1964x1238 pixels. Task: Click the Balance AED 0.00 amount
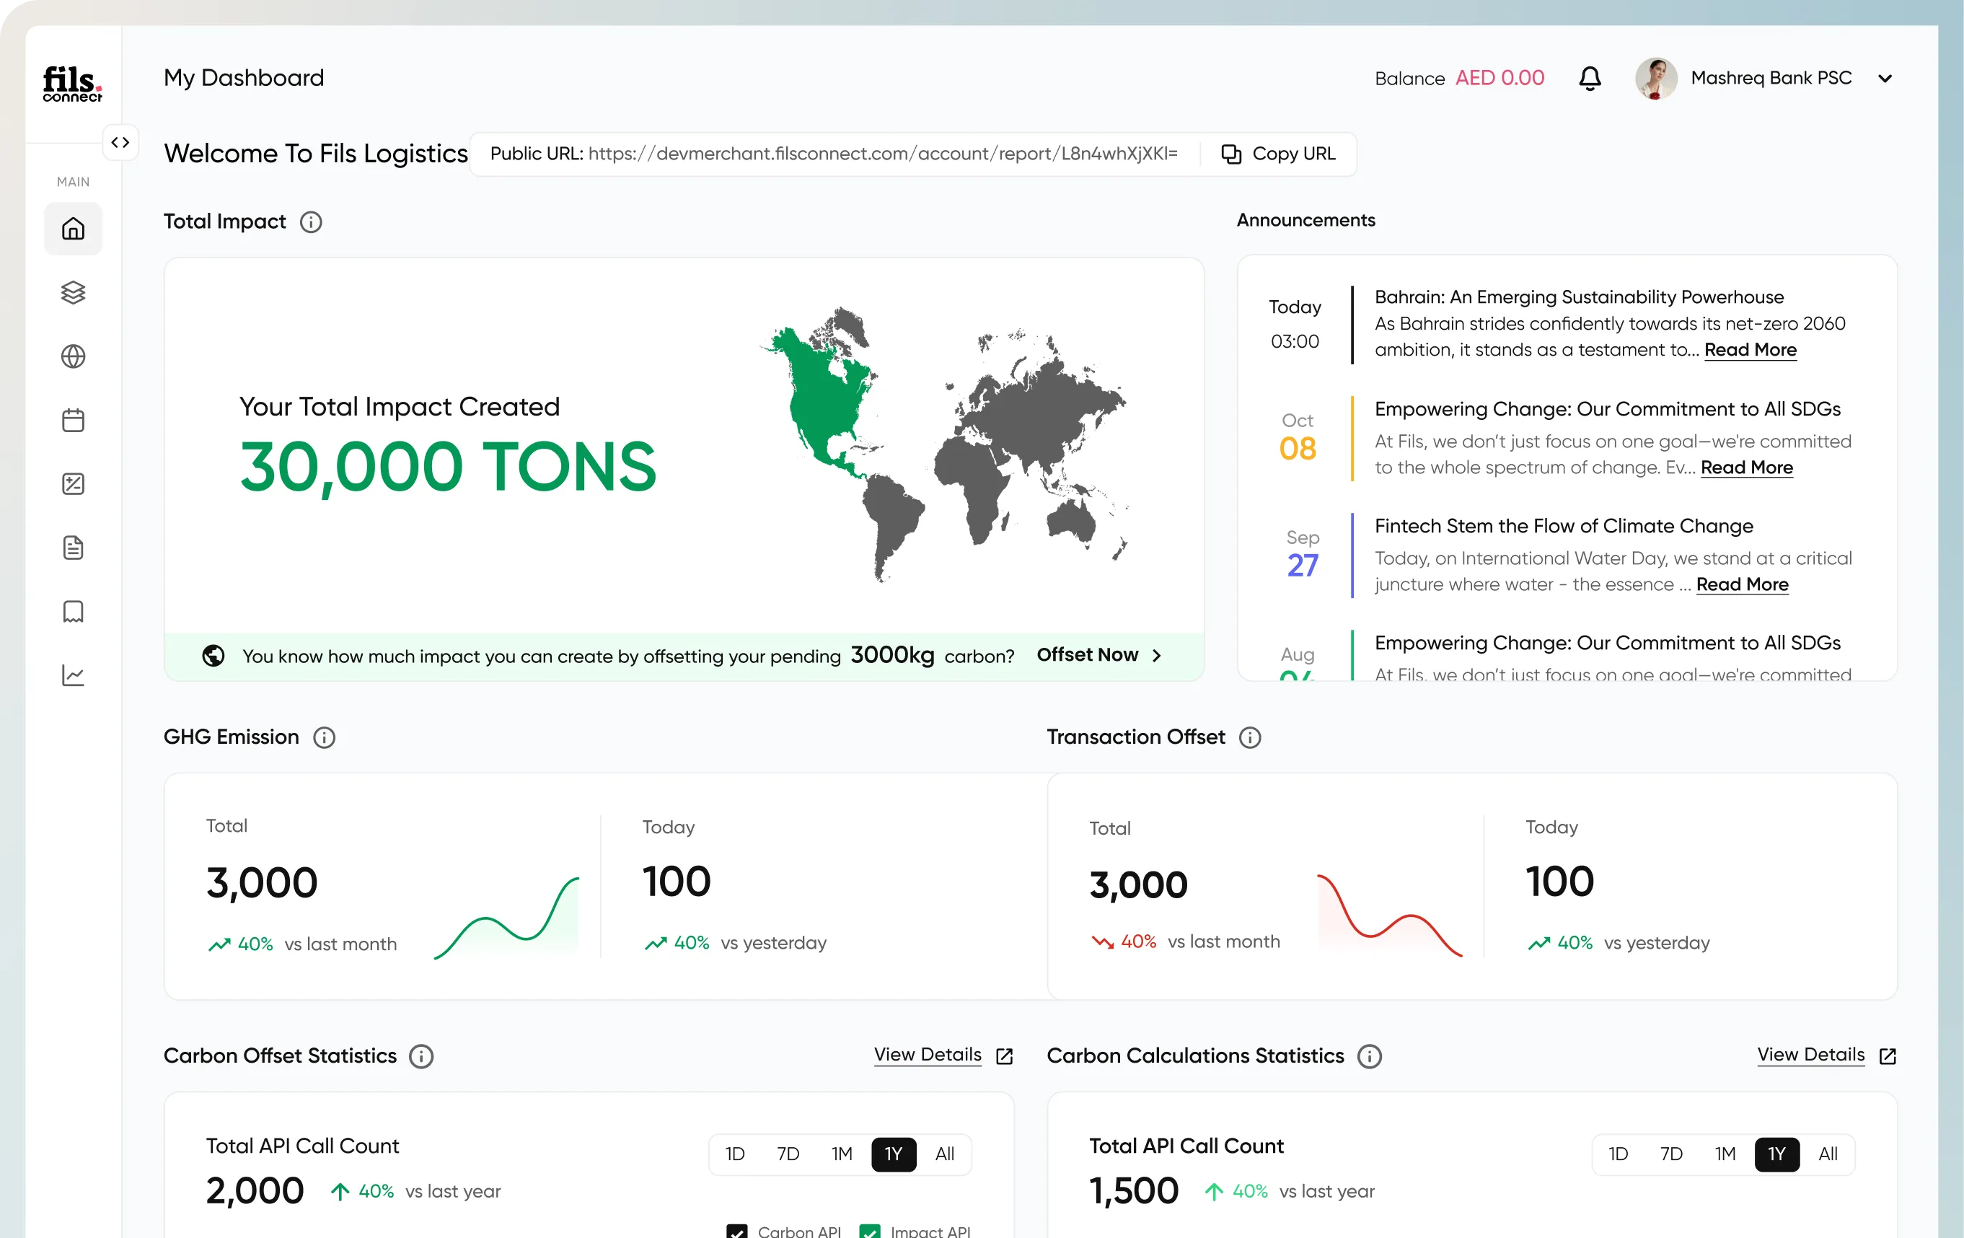point(1499,79)
